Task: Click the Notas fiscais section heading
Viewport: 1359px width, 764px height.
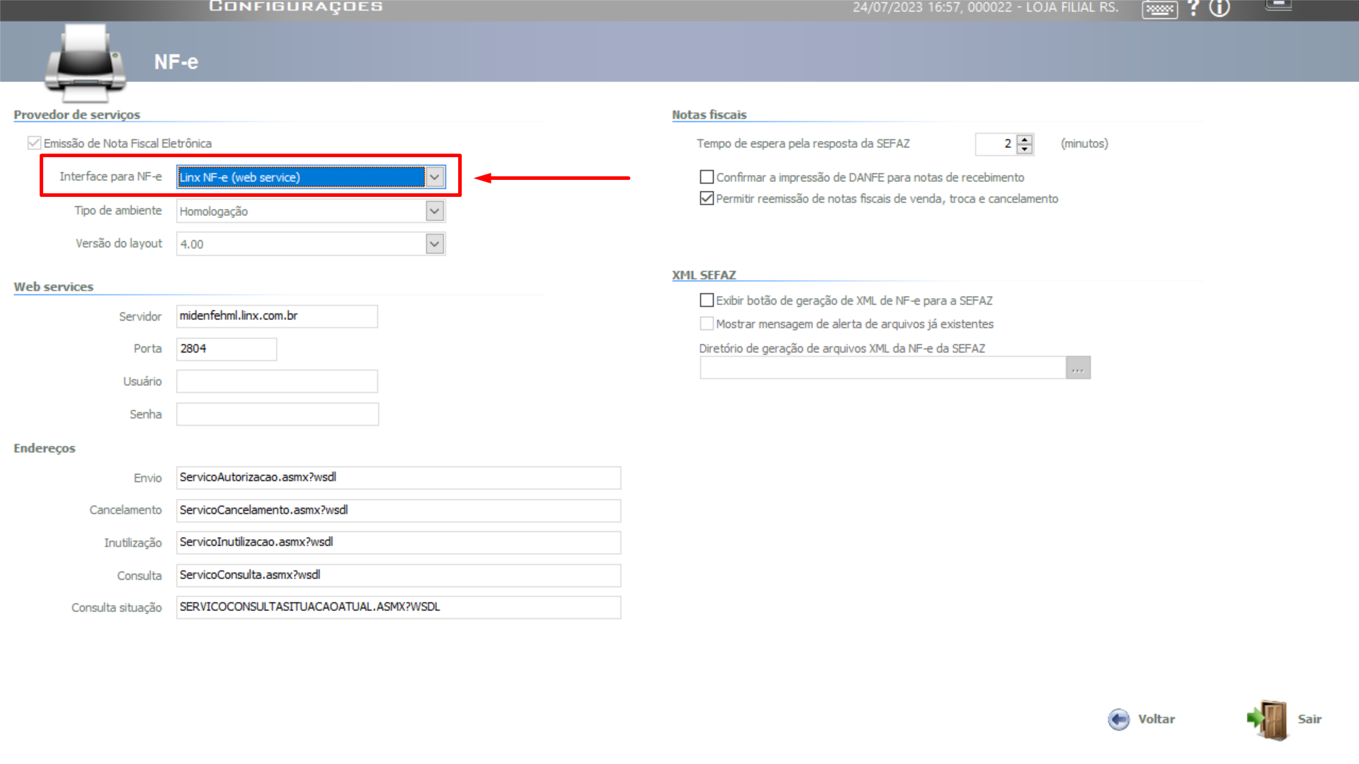Action: tap(710, 115)
